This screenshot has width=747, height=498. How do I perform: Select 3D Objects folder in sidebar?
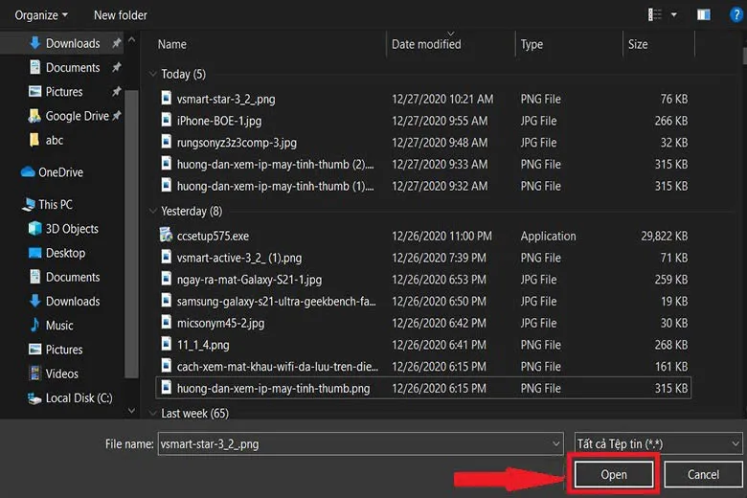click(x=72, y=229)
